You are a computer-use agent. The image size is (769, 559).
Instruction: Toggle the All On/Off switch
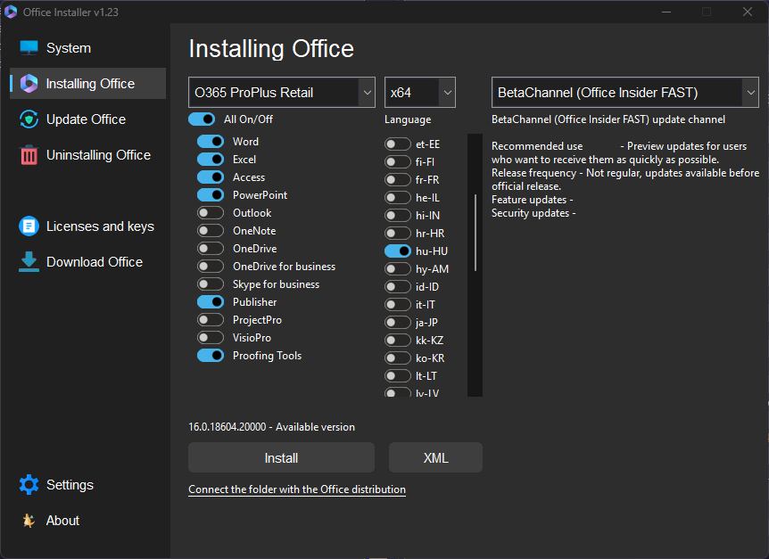click(x=202, y=119)
